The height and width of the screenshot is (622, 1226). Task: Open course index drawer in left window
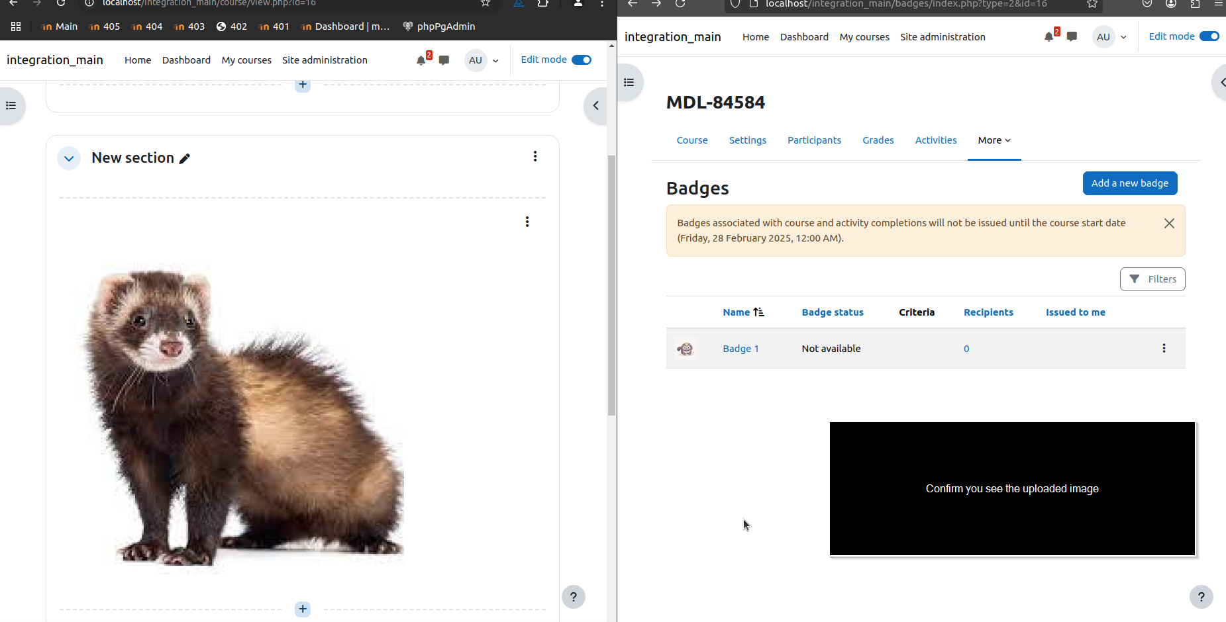point(11,106)
